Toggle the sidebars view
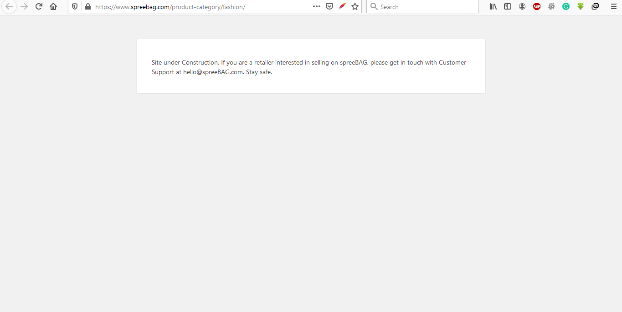 coord(508,6)
